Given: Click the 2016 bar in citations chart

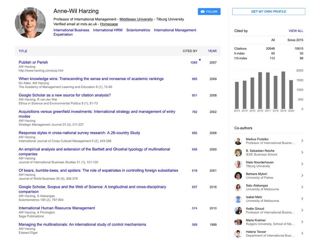Looking at the screenshot, I should click(260, 90).
